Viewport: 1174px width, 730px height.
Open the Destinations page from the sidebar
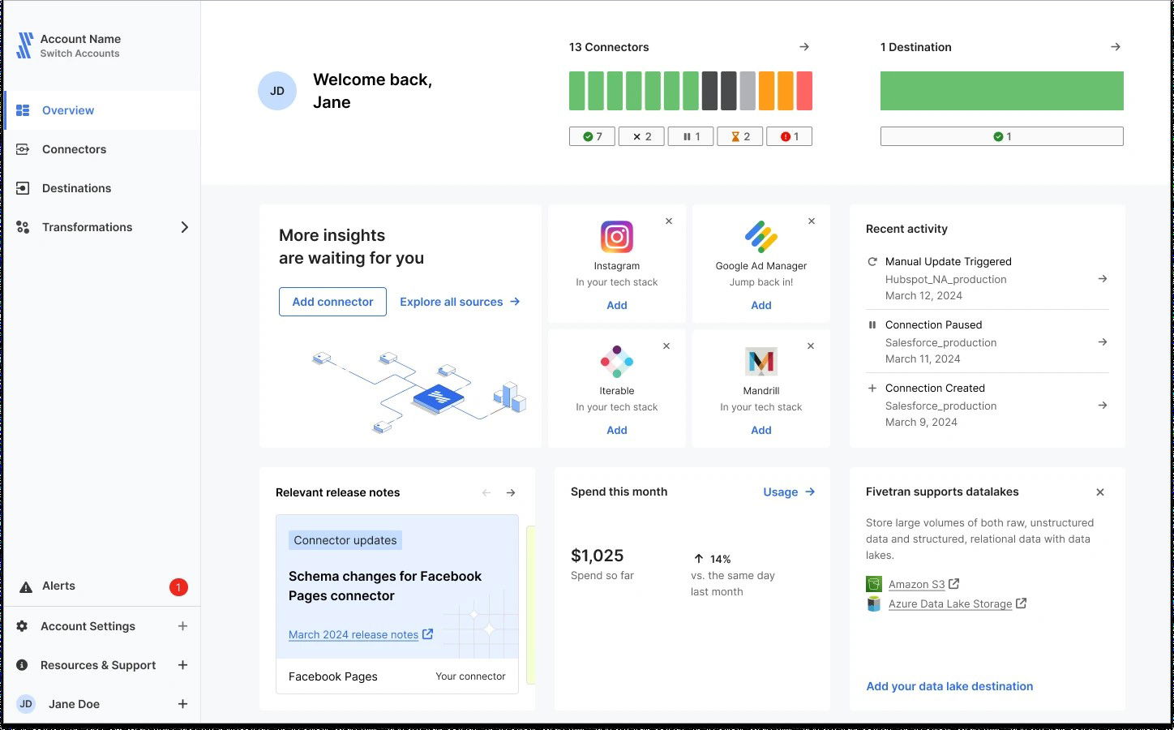76,188
